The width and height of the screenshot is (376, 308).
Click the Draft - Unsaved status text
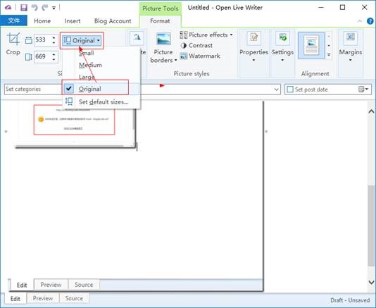pyautogui.click(x=350, y=300)
